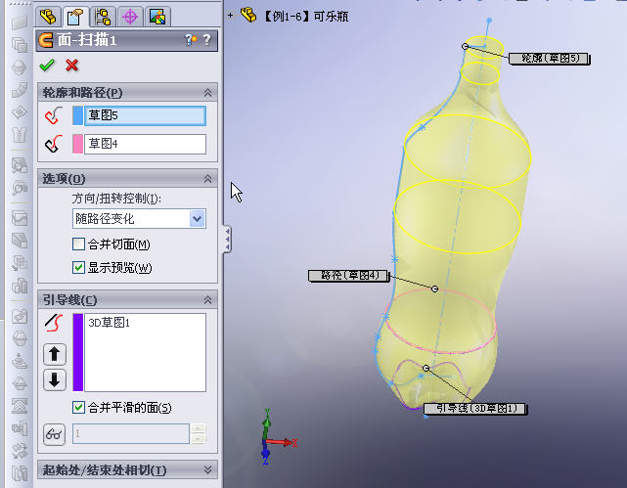Click the guide curves icon beside the list
This screenshot has height=488, width=627.
click(54, 323)
